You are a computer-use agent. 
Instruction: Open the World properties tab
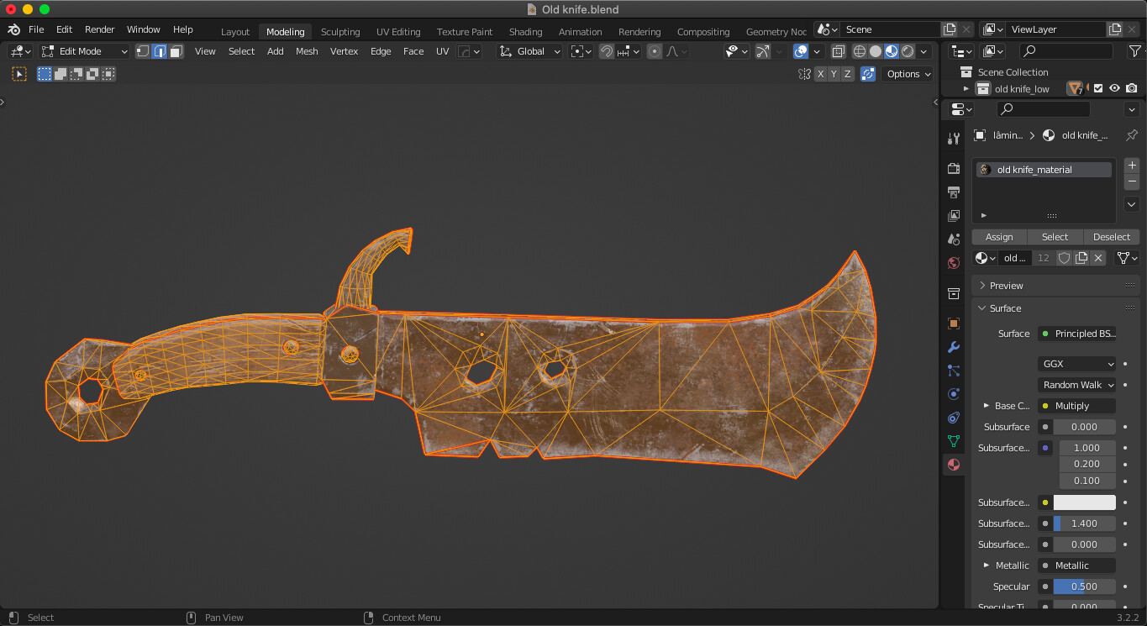953,263
